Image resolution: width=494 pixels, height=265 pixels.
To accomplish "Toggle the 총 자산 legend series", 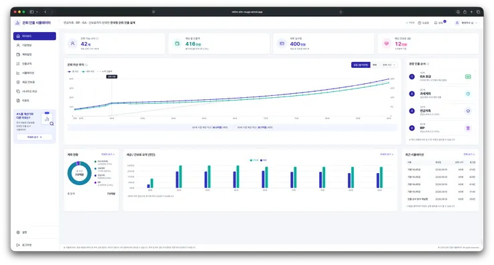I will coord(73,72).
